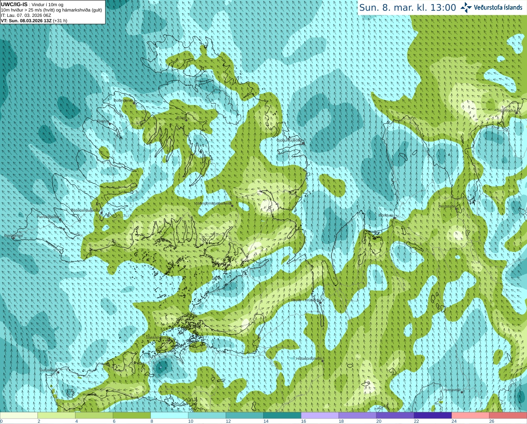Click the forecast time 'Sun. 8. mar. kl. 13:00'
Image resolution: width=527 pixels, height=424 pixels.
point(408,7)
